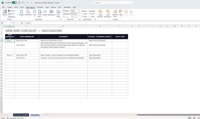
Task: Click the Redo arrow
Action: (x=27, y=3)
